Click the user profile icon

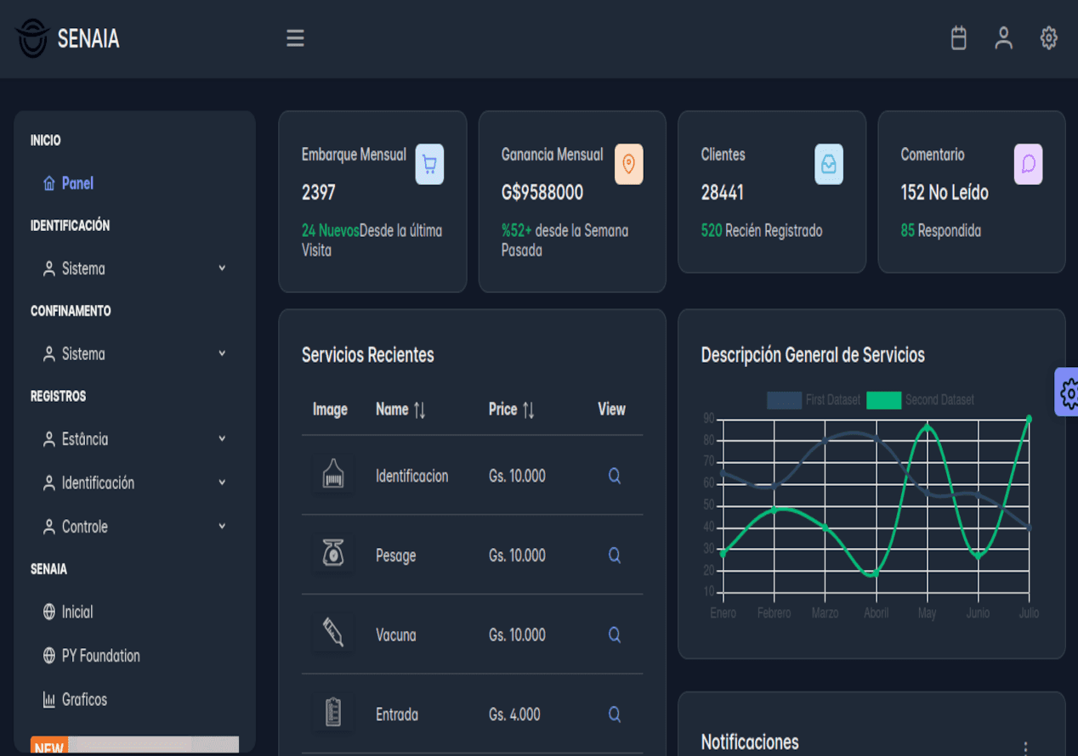pos(1003,38)
